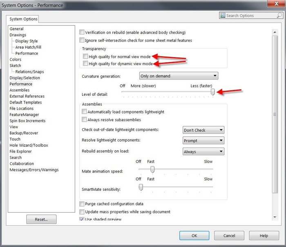286x247 pixels.
Task: Enable Verification on rebuild checkbox
Action: point(82,32)
